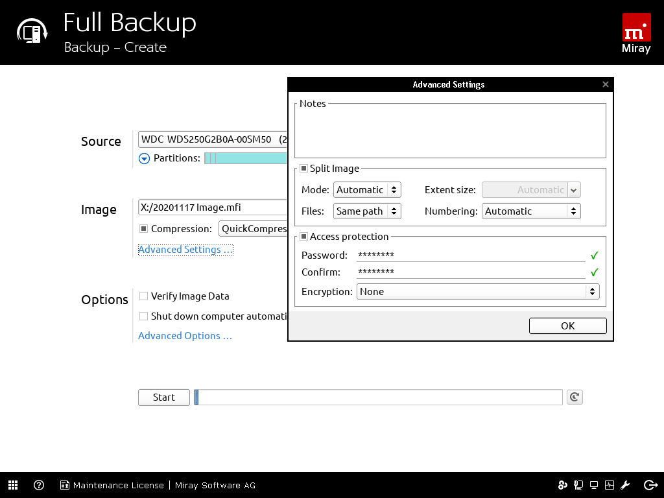
Task: Open the wrench settings icon
Action: [626, 485]
